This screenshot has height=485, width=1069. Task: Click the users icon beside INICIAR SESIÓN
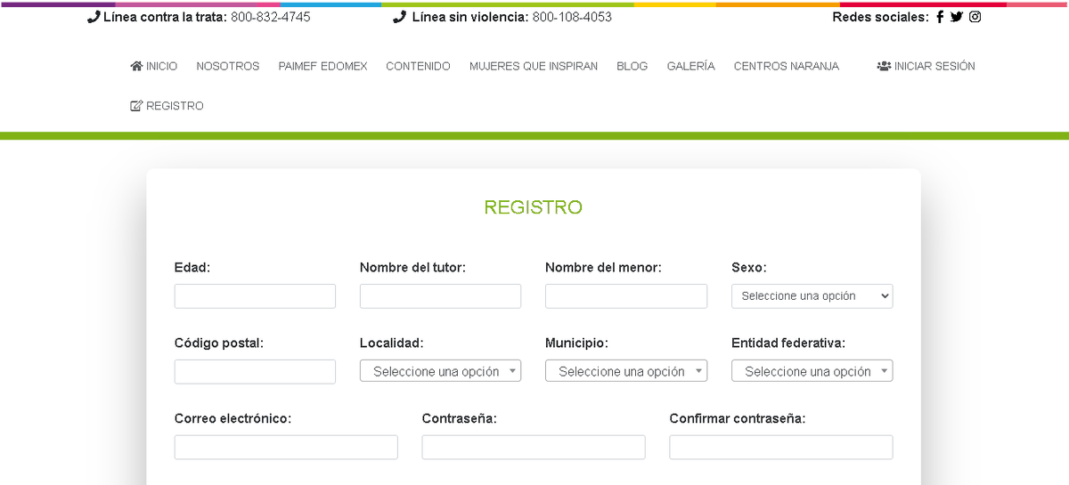coord(884,66)
